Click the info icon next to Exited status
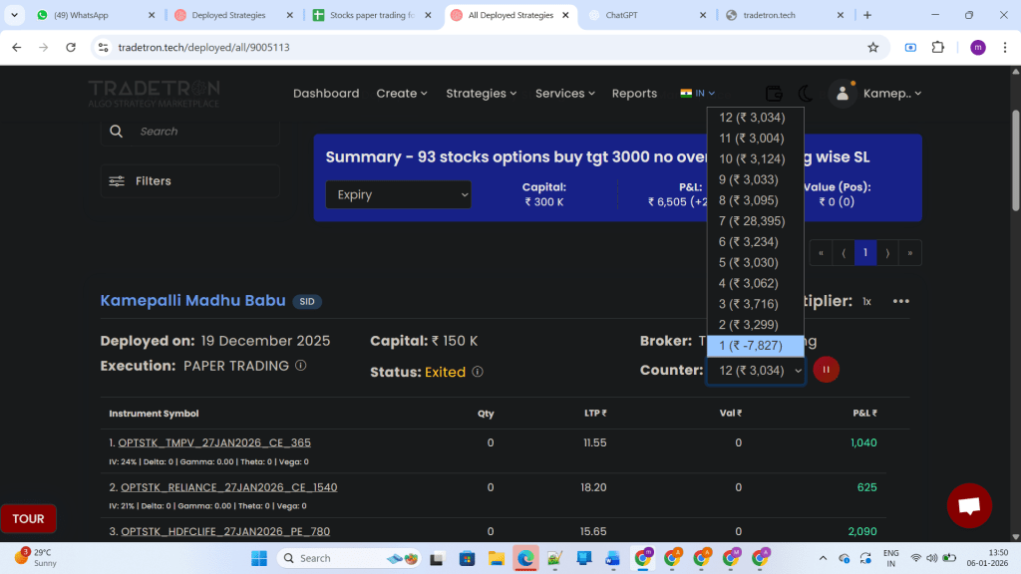1021x574 pixels. (478, 372)
